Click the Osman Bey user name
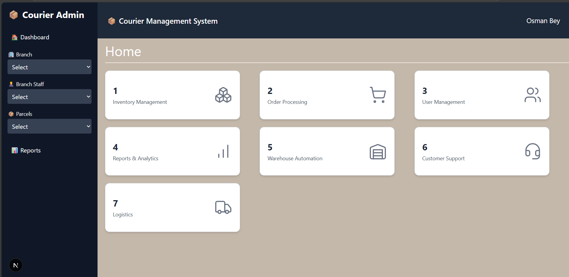 click(x=543, y=21)
